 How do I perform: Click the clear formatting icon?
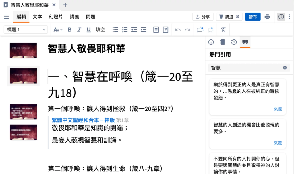(x=223, y=30)
